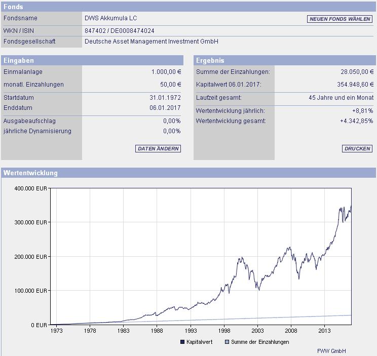Click the Kapitalwert result 354.948,60 €

355,85
